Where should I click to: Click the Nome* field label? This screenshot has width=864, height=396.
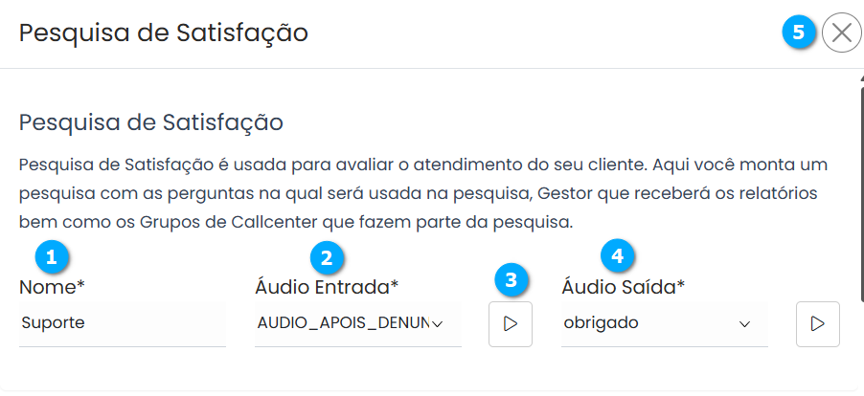[x=53, y=286]
